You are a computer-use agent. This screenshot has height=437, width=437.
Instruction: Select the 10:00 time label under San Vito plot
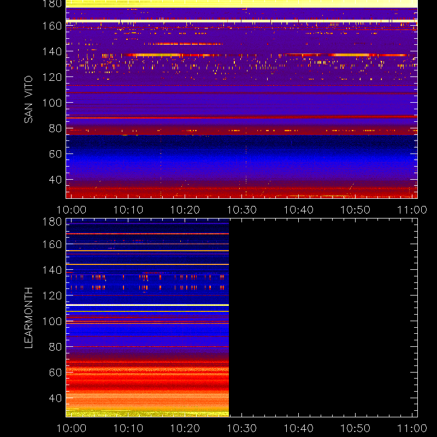pos(72,210)
